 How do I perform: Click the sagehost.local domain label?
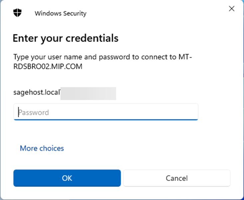point(36,94)
